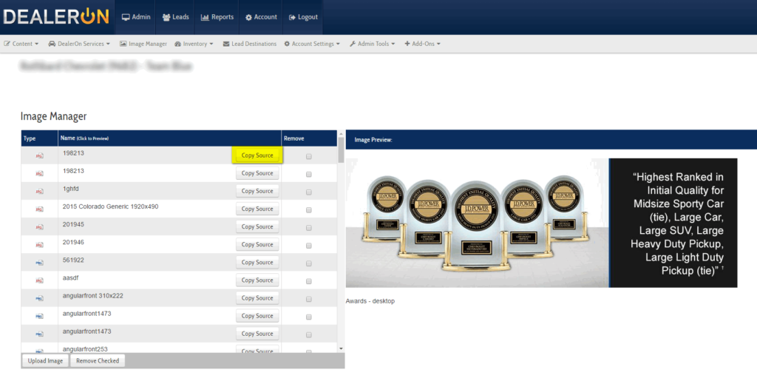Check the Remove box for aasdf

(x=309, y=281)
